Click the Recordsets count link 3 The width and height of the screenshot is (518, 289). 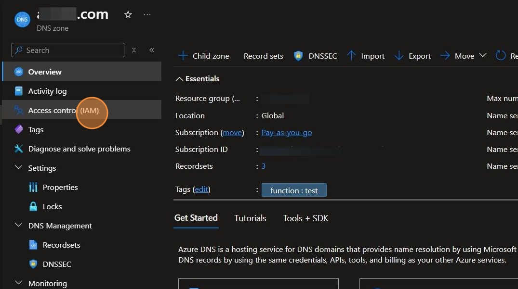(x=263, y=166)
